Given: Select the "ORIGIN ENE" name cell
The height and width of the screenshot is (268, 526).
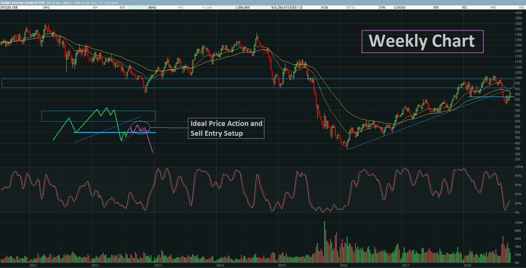Looking at the screenshot, I should [9, 7].
